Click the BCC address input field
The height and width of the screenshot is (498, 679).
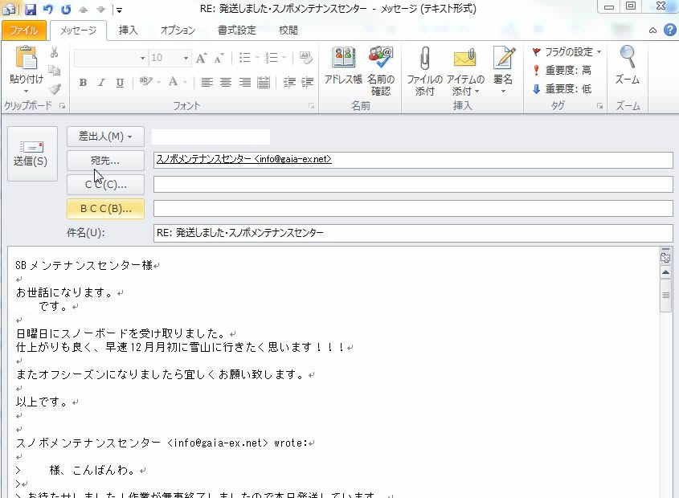point(413,209)
